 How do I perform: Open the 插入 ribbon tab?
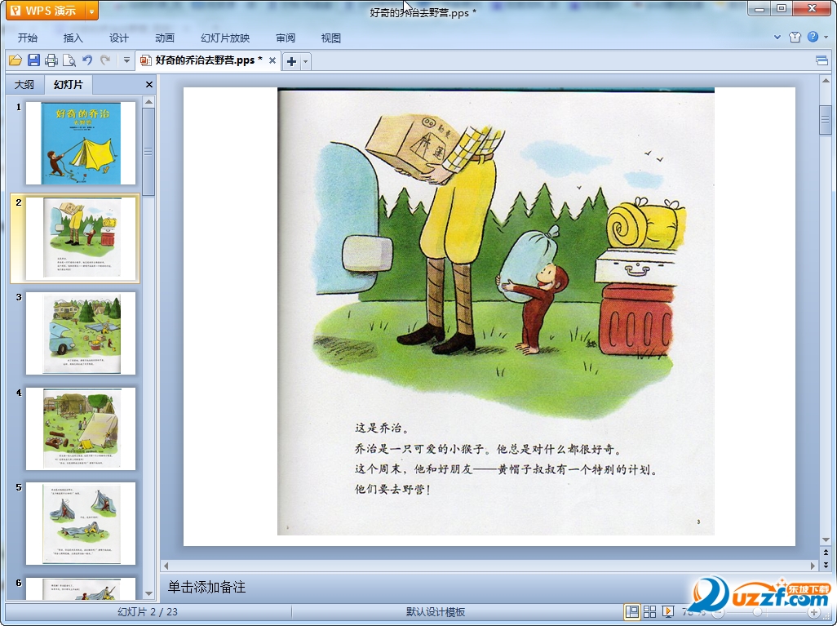[x=73, y=38]
